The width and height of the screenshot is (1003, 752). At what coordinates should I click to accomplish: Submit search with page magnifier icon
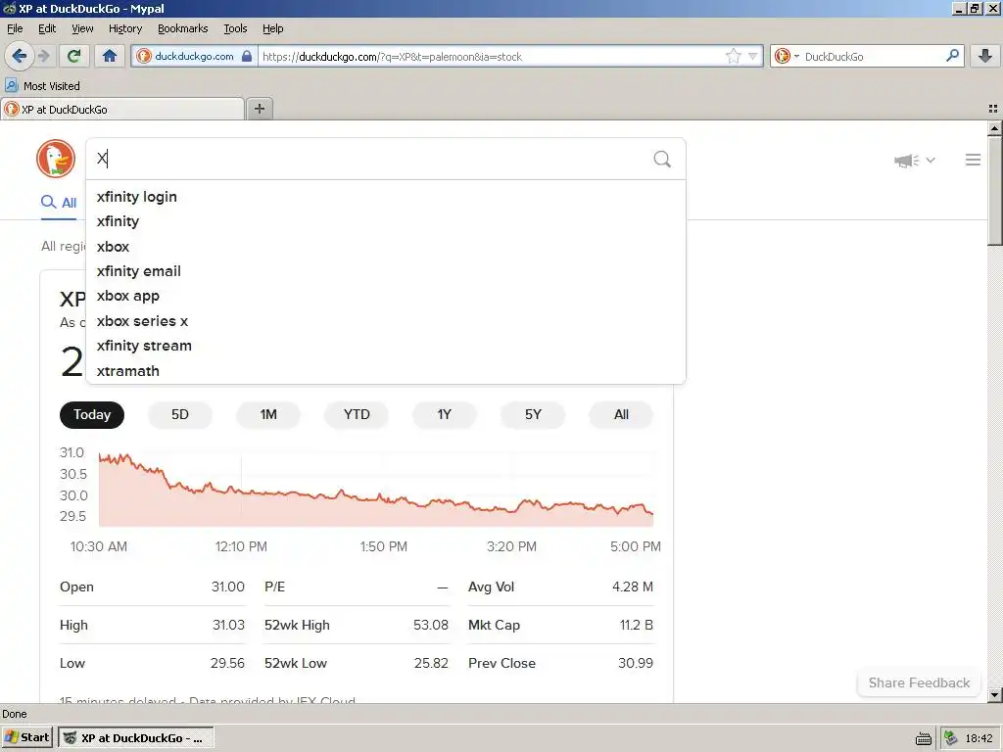[x=662, y=159]
